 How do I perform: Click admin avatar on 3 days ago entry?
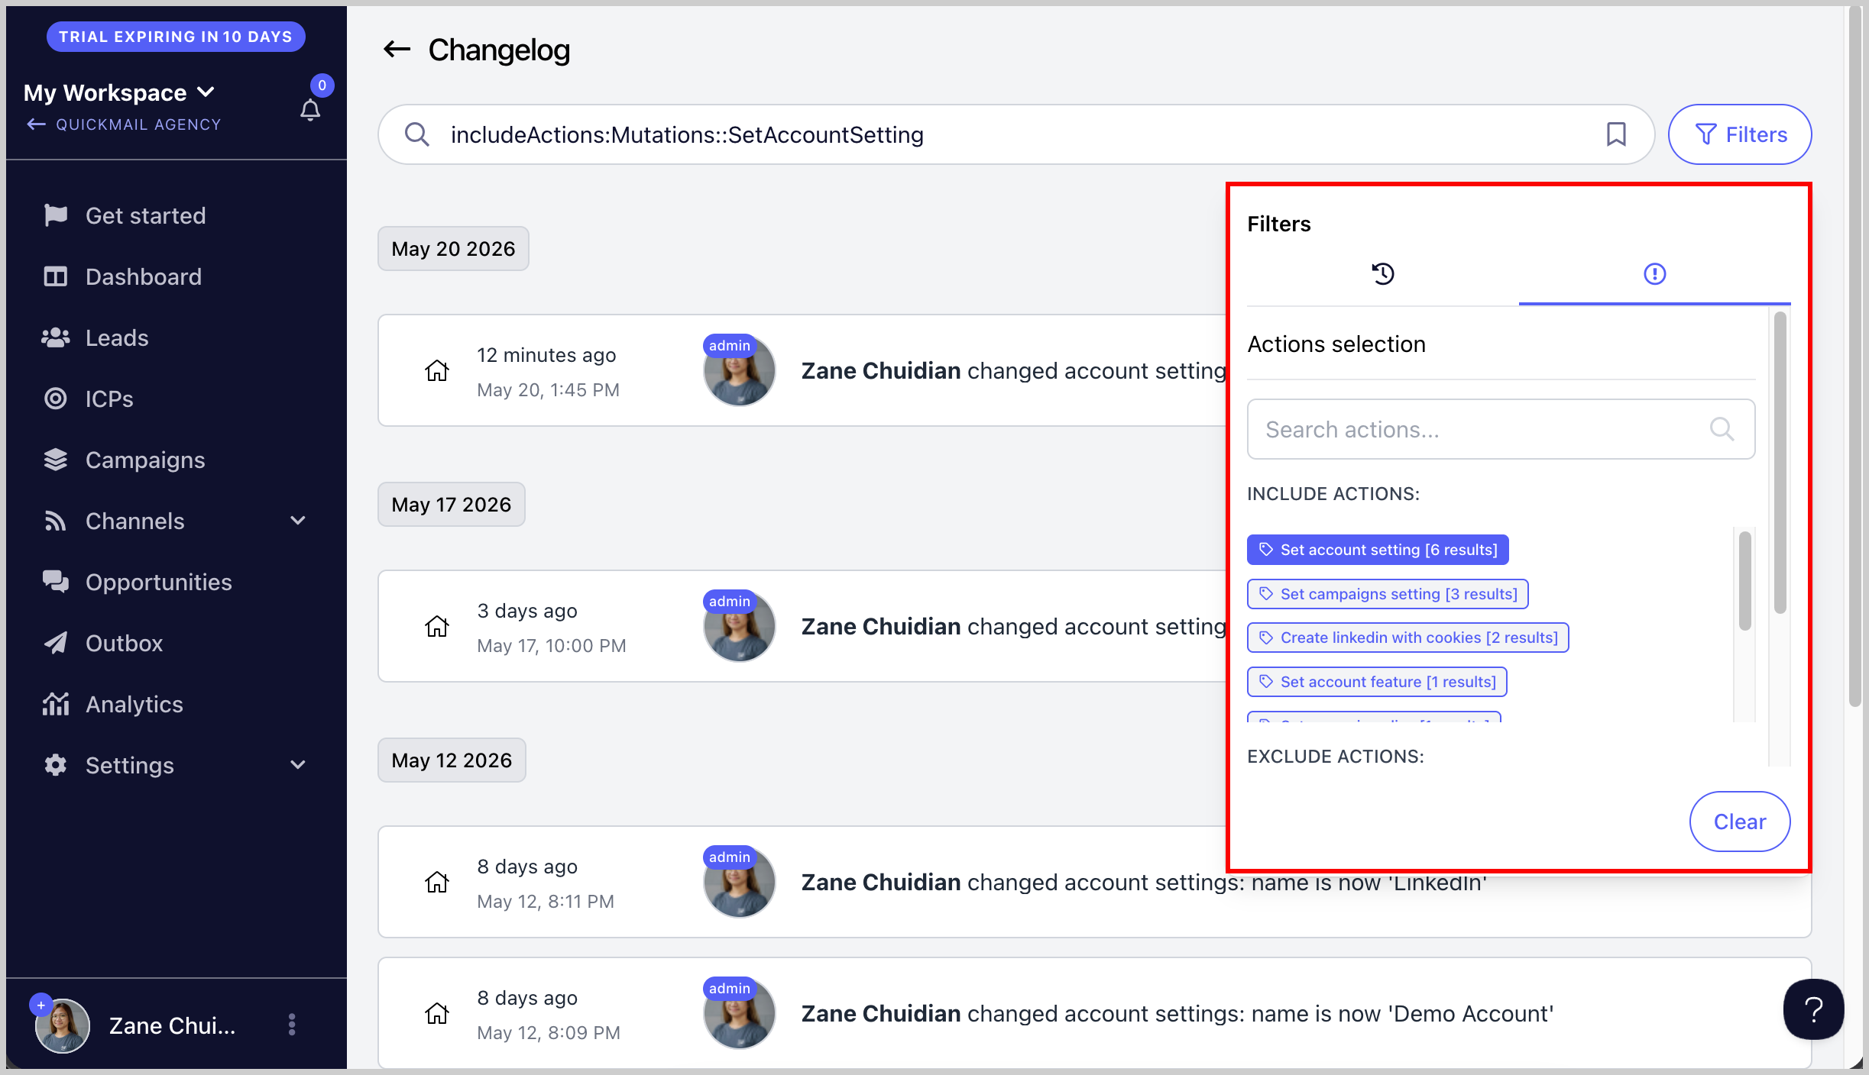coord(739,626)
